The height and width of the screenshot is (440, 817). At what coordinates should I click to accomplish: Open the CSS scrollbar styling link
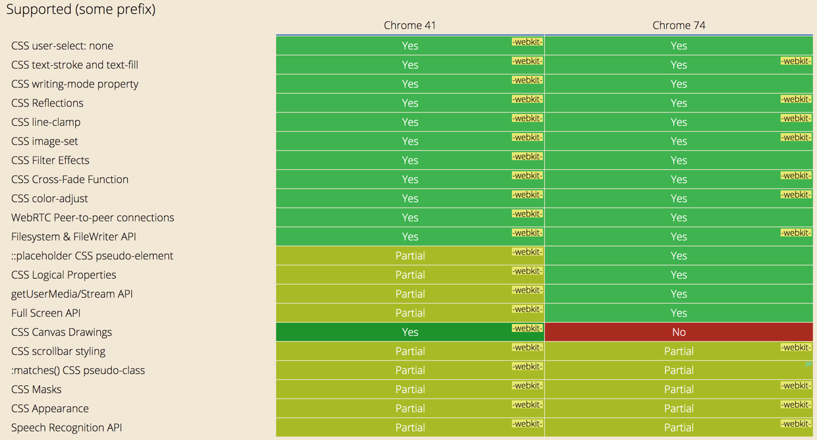58,352
